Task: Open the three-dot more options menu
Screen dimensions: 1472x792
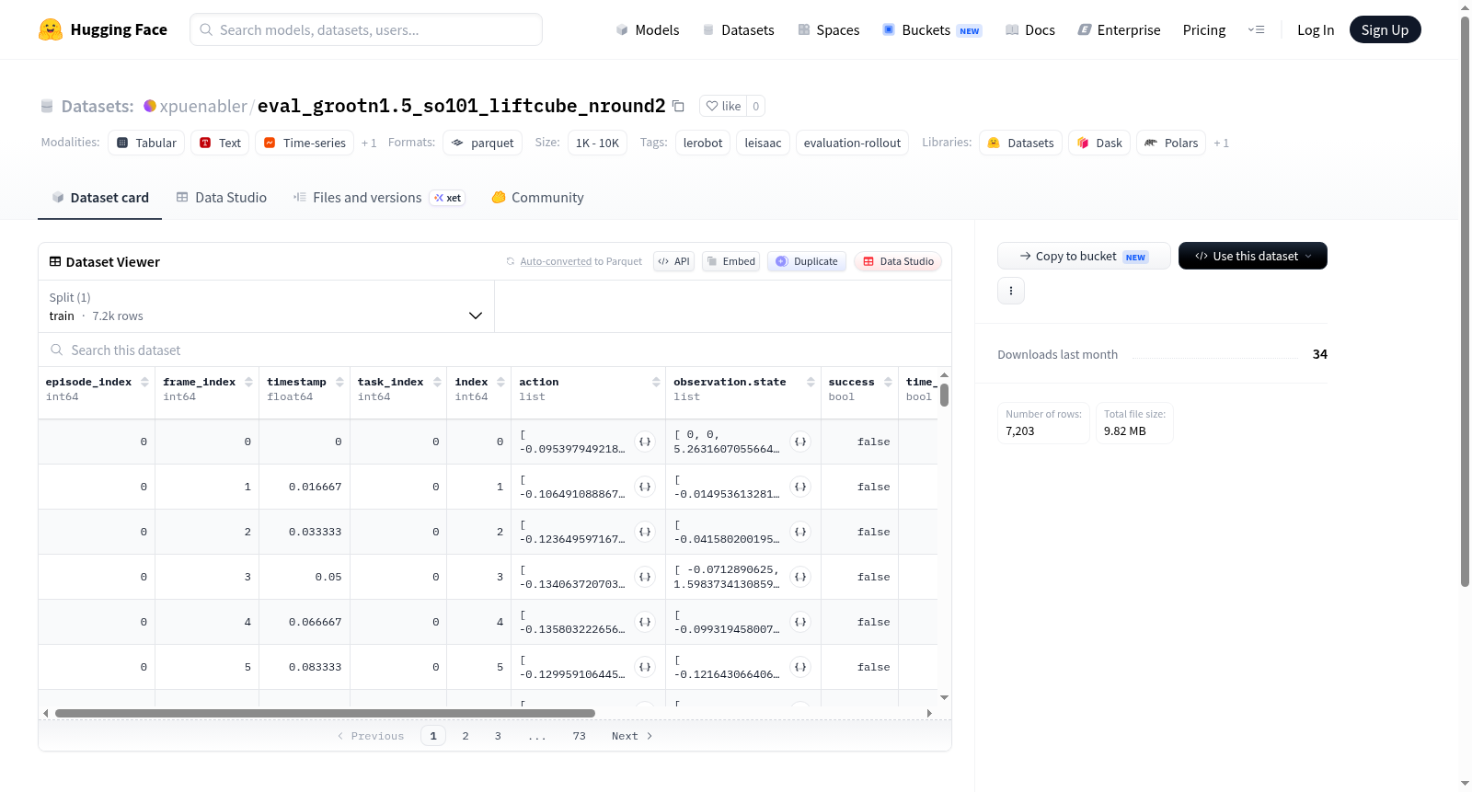Action: tap(1011, 291)
